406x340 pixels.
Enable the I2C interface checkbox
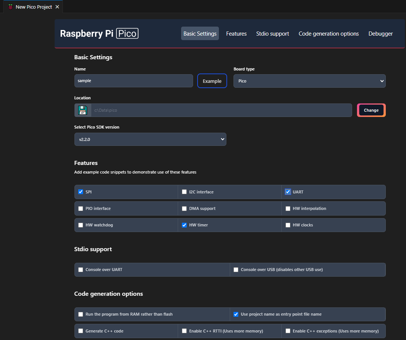184,192
